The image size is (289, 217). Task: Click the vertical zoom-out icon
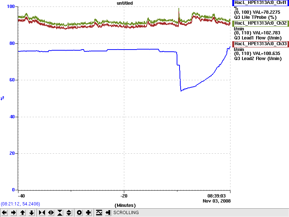(x=69, y=213)
